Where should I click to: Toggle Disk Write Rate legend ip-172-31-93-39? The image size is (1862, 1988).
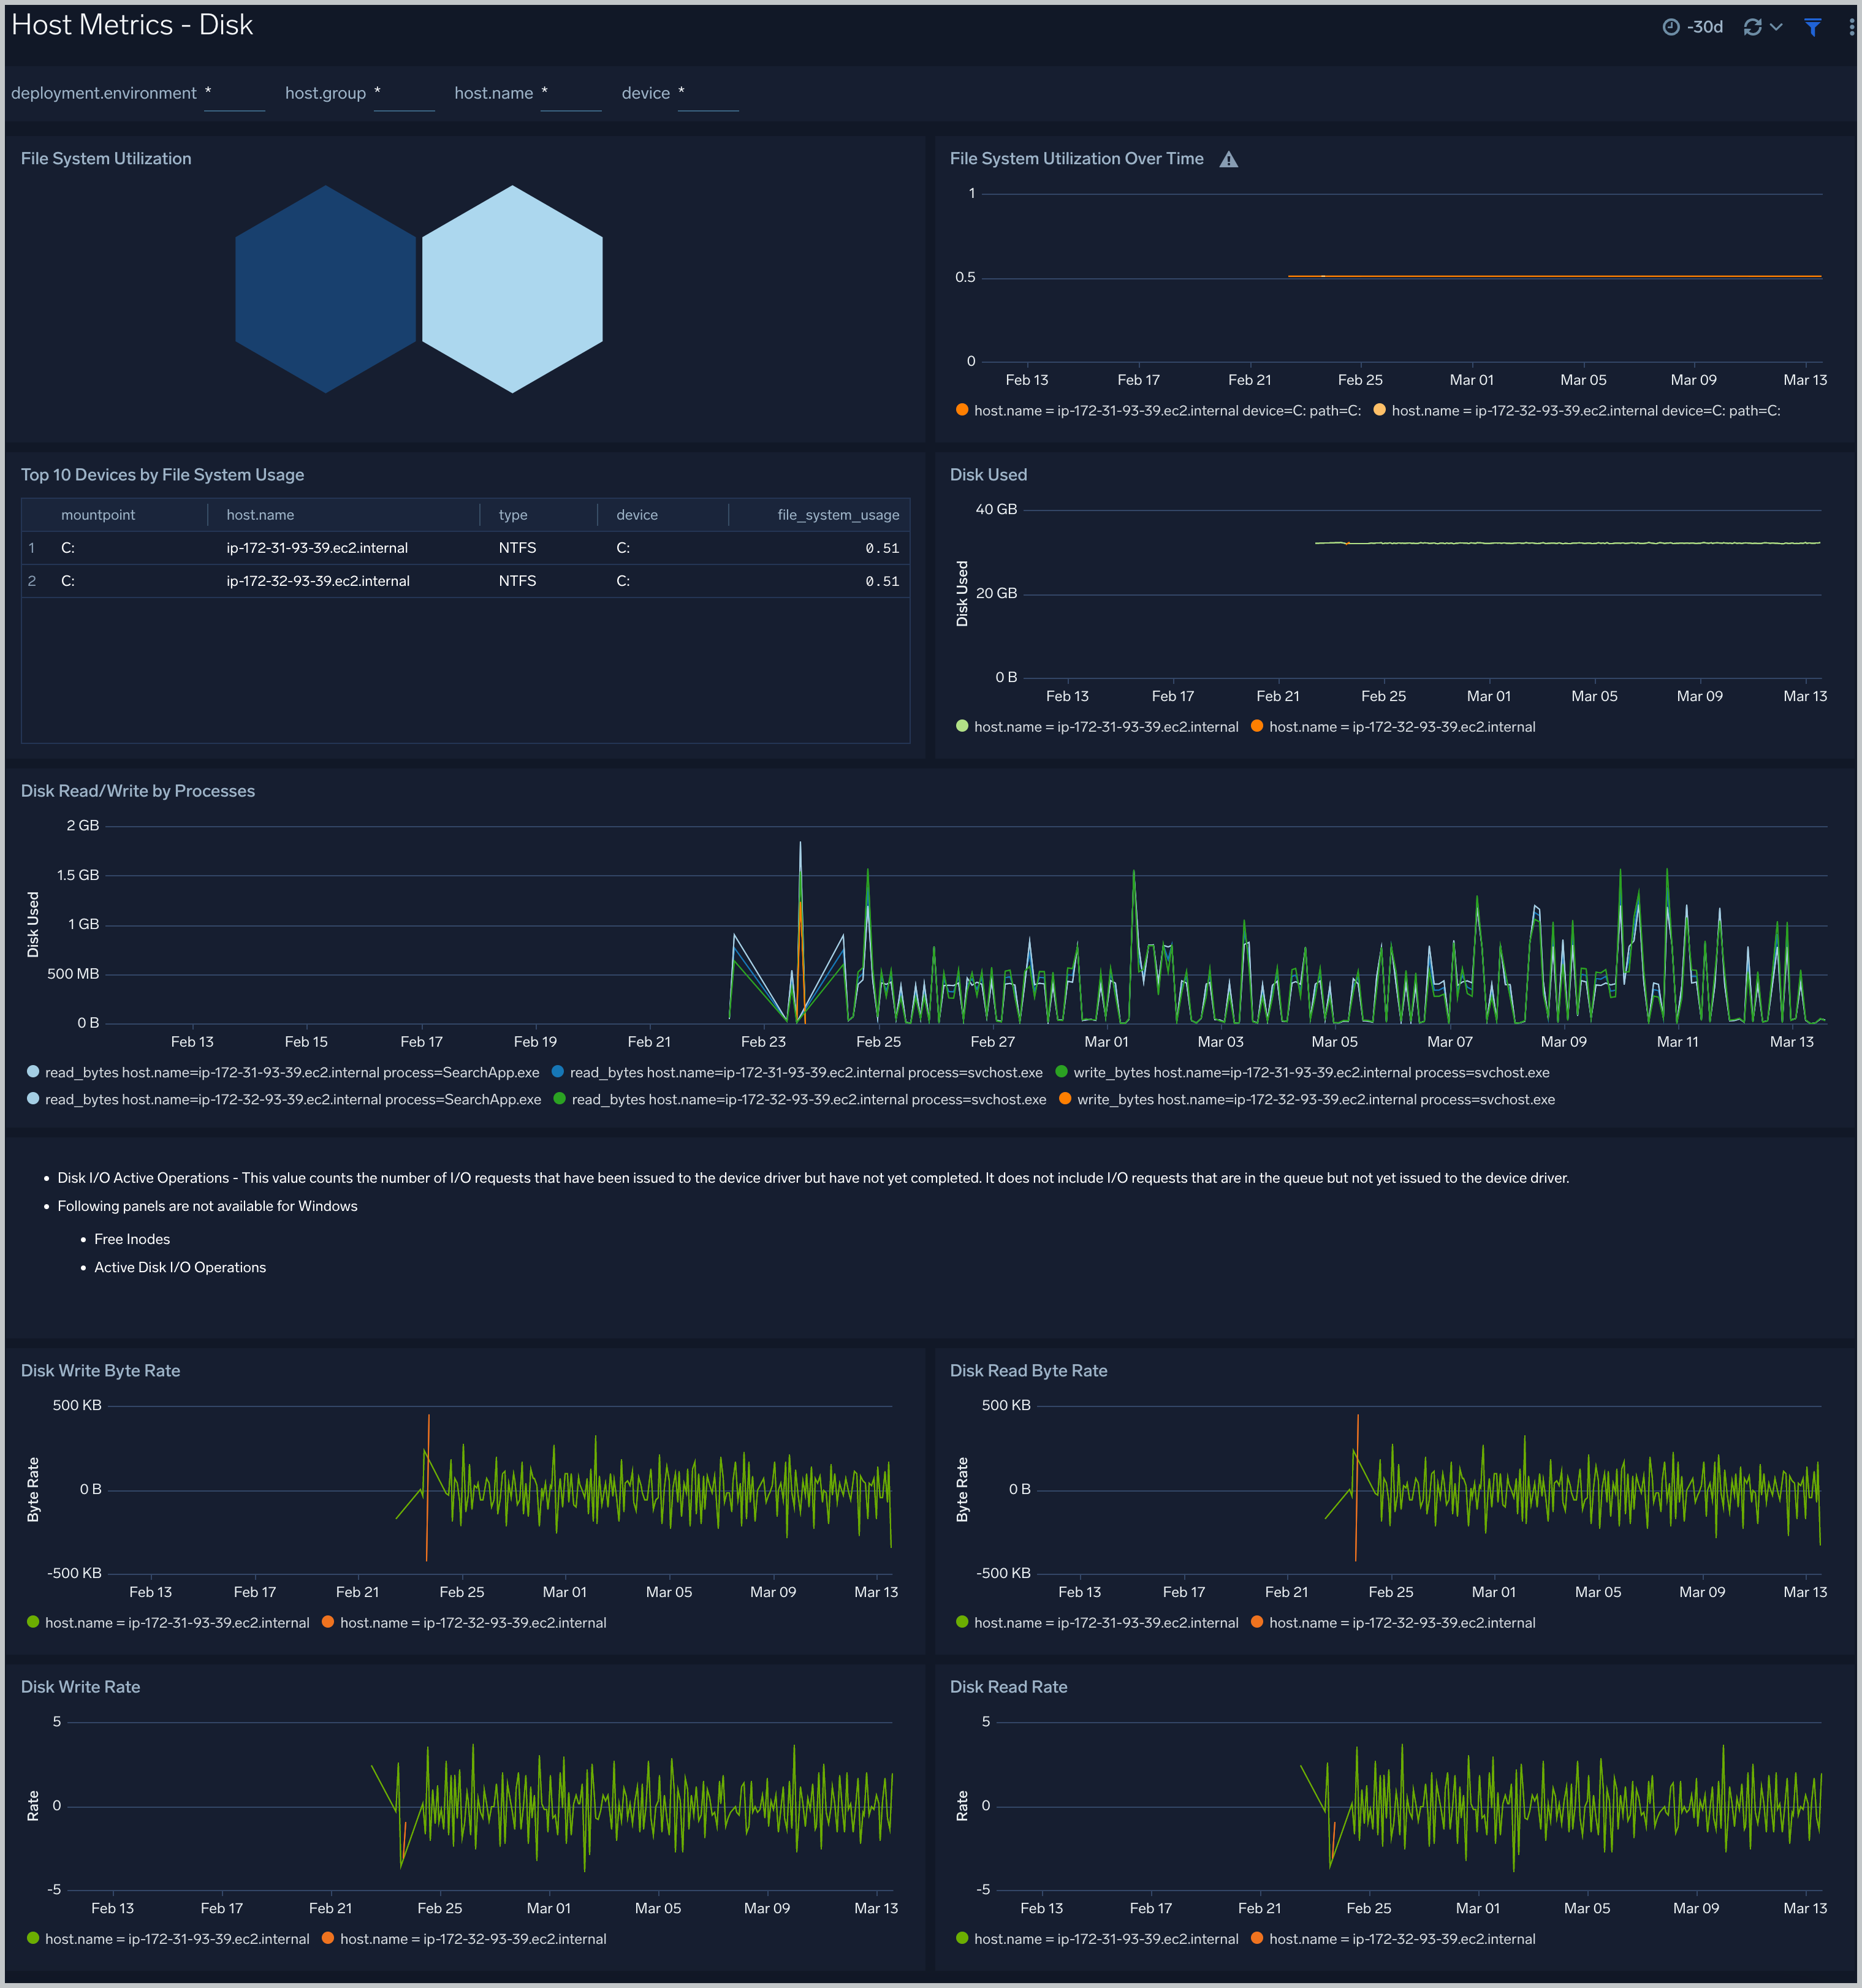tap(168, 1939)
